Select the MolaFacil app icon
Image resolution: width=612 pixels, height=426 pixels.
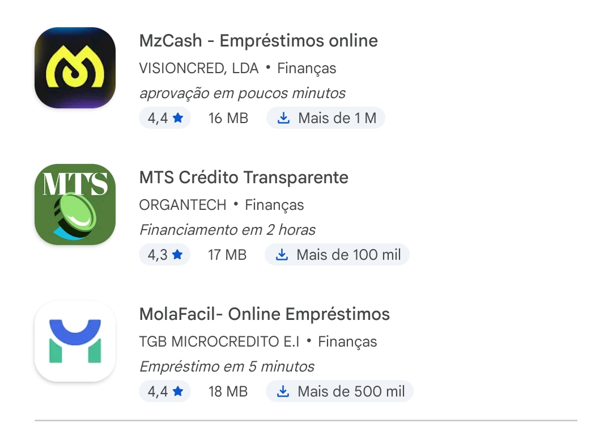pyautogui.click(x=75, y=341)
